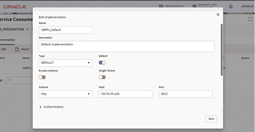Open the Scheme dropdown showing http

click(x=65, y=94)
